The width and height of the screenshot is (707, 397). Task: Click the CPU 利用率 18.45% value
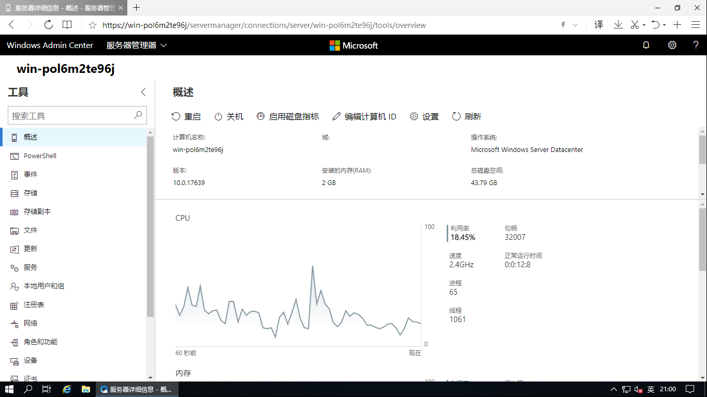(x=463, y=237)
